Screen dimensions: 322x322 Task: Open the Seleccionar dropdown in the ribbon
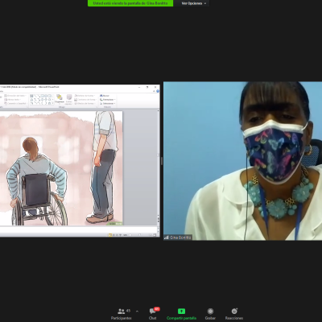tap(108, 103)
